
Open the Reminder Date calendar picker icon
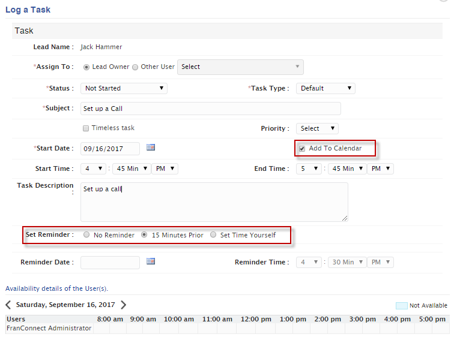point(151,261)
